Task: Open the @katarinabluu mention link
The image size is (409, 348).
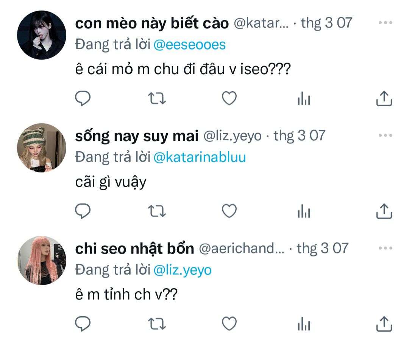Action: coord(199,157)
